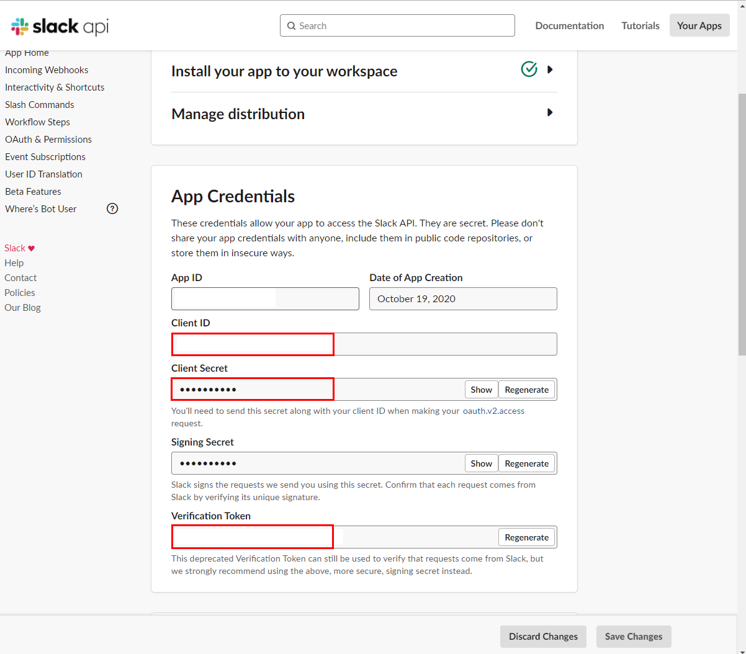Open User ID Translation
746x654 pixels.
click(x=43, y=174)
